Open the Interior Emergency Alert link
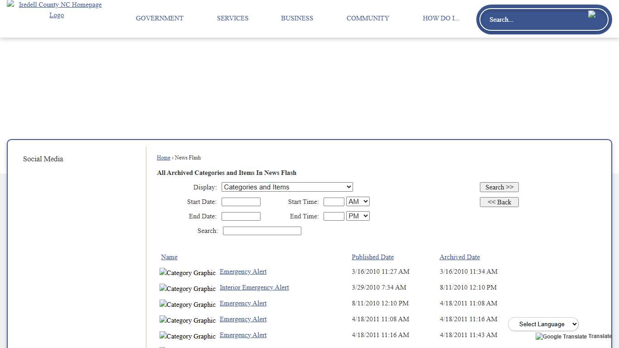 pos(254,287)
